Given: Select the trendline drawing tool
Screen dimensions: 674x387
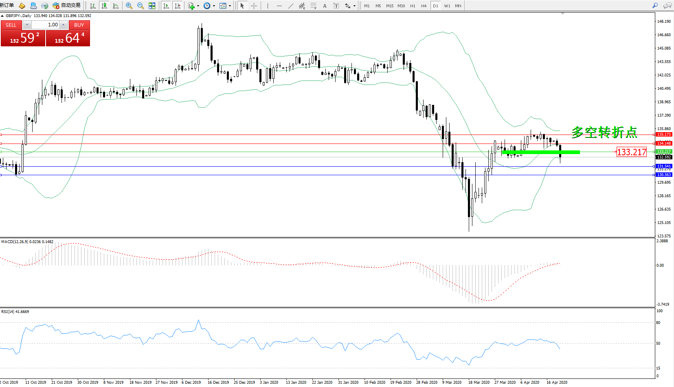Looking at the screenshot, I should click(290, 6).
